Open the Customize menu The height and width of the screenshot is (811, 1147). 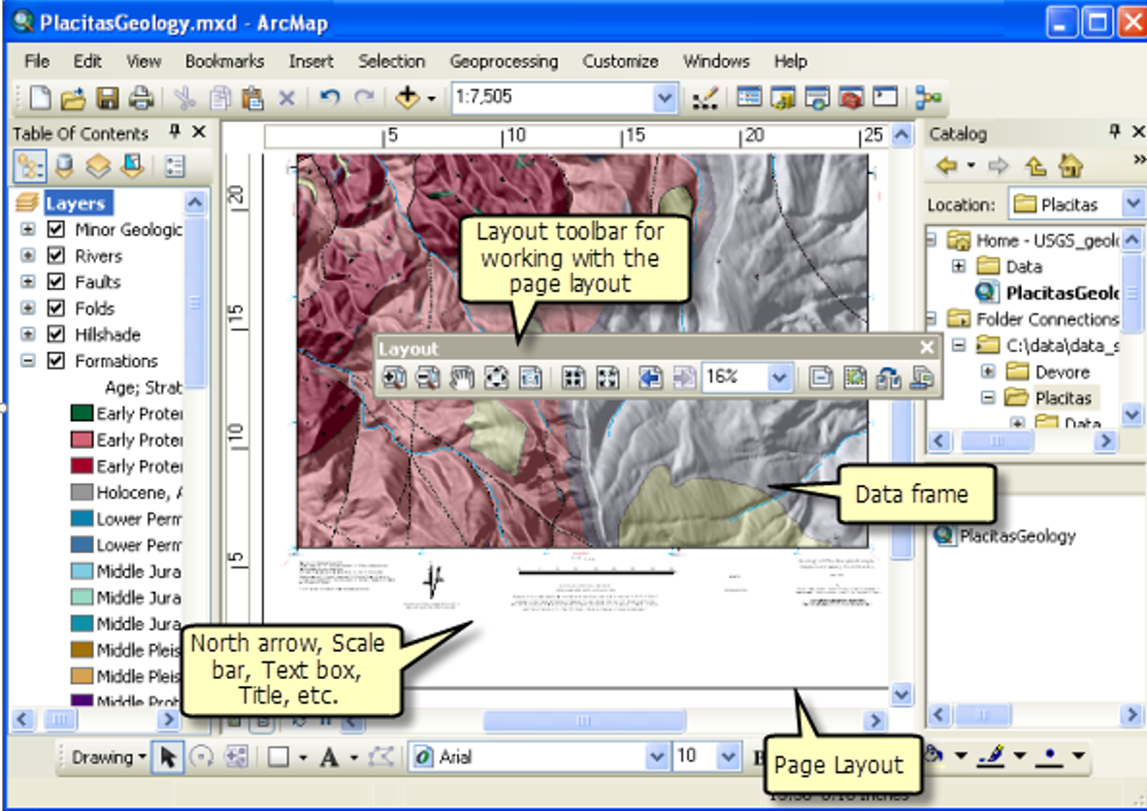[620, 61]
